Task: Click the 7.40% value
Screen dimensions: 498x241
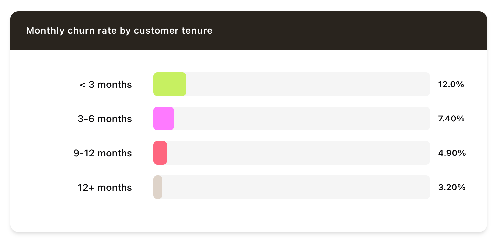Action: [x=451, y=119]
